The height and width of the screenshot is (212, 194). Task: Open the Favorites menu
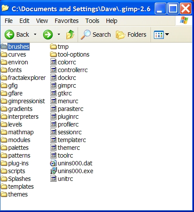pos(66,21)
